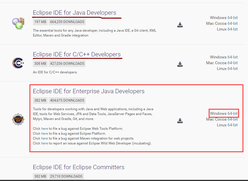Click 'here' to file Eclipse Platform bug
The image size is (248, 181).
point(45,134)
